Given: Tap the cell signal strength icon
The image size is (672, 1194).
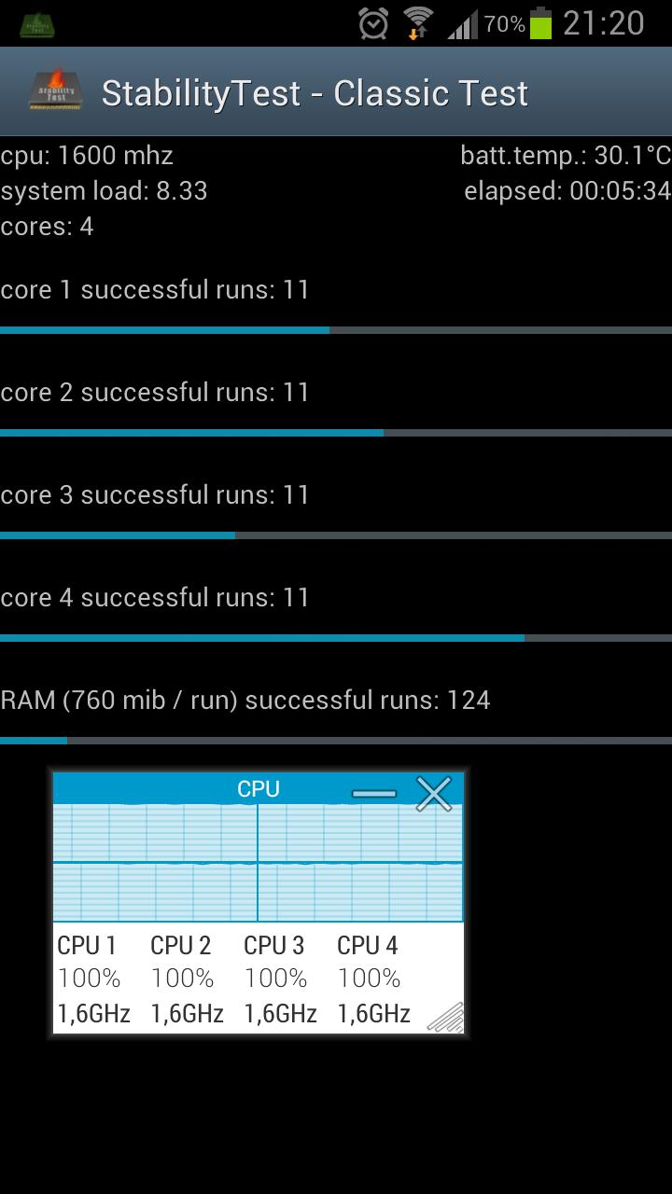Looking at the screenshot, I should [463, 24].
